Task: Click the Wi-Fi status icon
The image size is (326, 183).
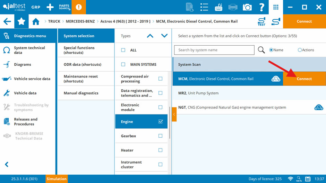Action: click(x=290, y=179)
